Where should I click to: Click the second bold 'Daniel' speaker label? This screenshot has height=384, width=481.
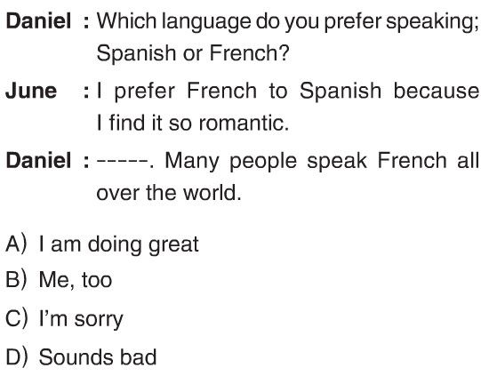pyautogui.click(x=38, y=160)
